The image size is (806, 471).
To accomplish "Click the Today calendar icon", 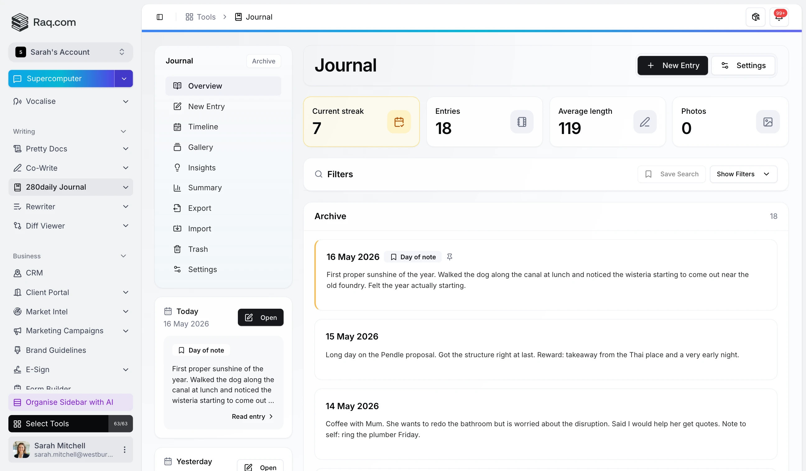I will (x=168, y=311).
